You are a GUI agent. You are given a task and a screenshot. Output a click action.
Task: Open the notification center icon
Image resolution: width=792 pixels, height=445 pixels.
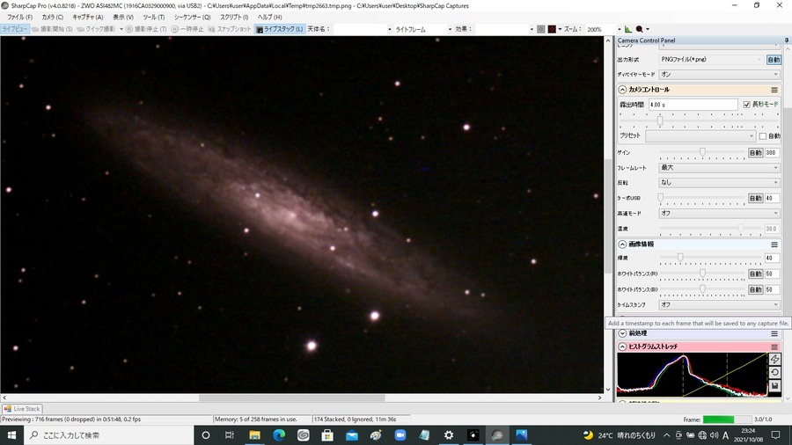(x=776, y=435)
